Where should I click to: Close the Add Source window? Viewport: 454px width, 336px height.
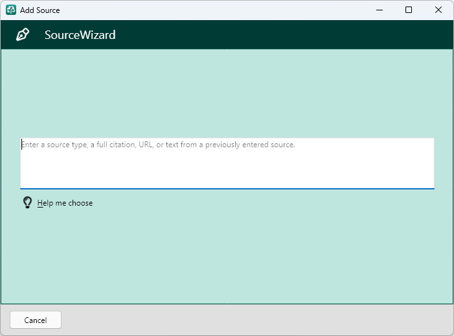point(438,10)
